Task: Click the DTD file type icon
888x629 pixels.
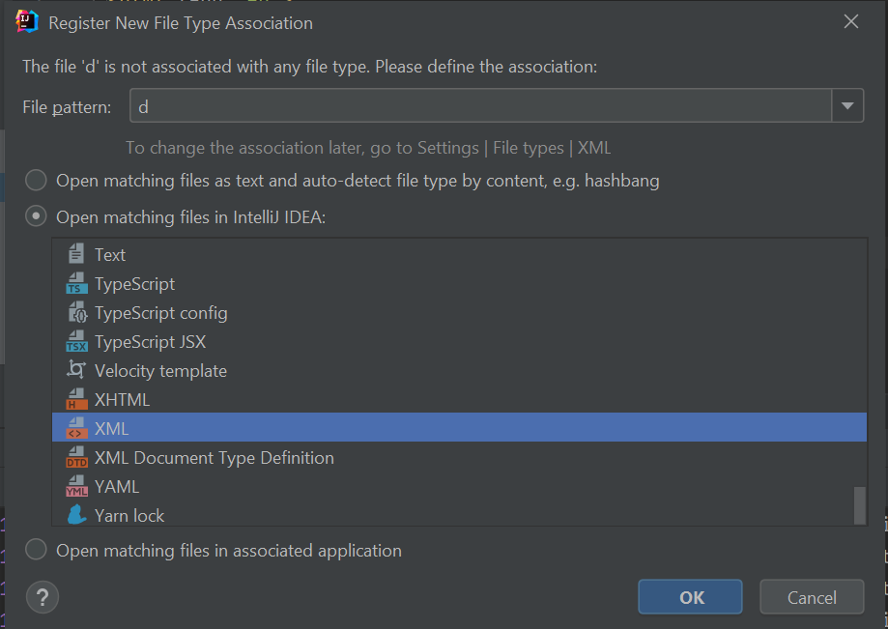Action: (x=76, y=457)
